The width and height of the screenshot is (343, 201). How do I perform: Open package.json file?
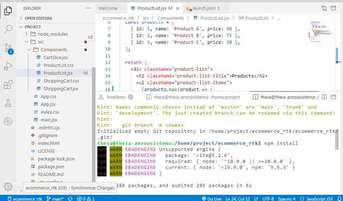tap(51, 167)
